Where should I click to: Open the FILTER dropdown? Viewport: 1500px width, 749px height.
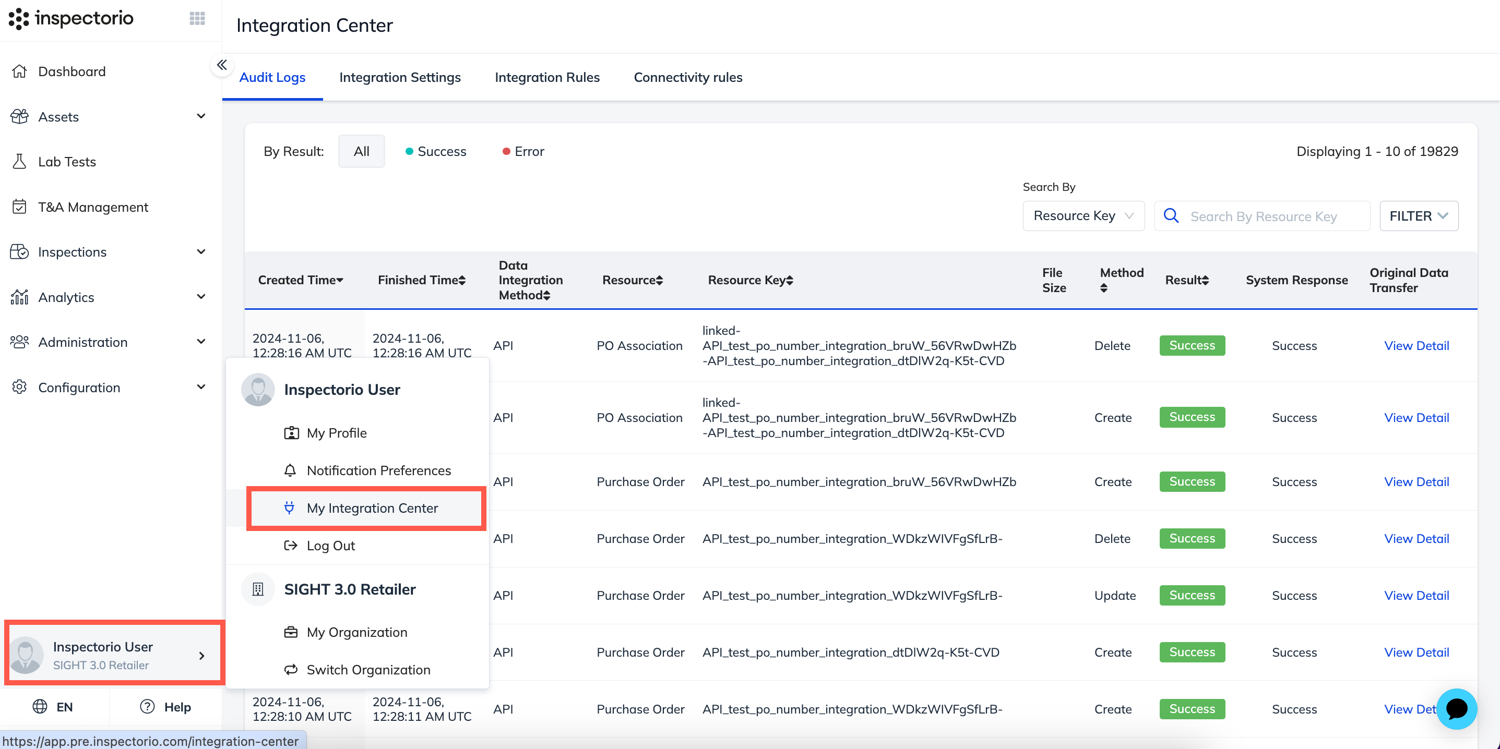coord(1419,216)
